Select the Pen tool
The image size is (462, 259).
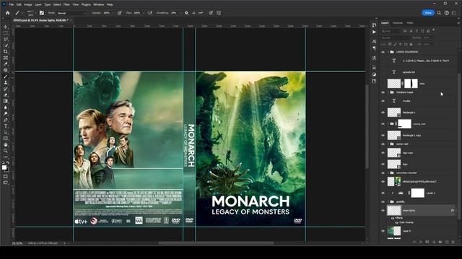click(6, 120)
